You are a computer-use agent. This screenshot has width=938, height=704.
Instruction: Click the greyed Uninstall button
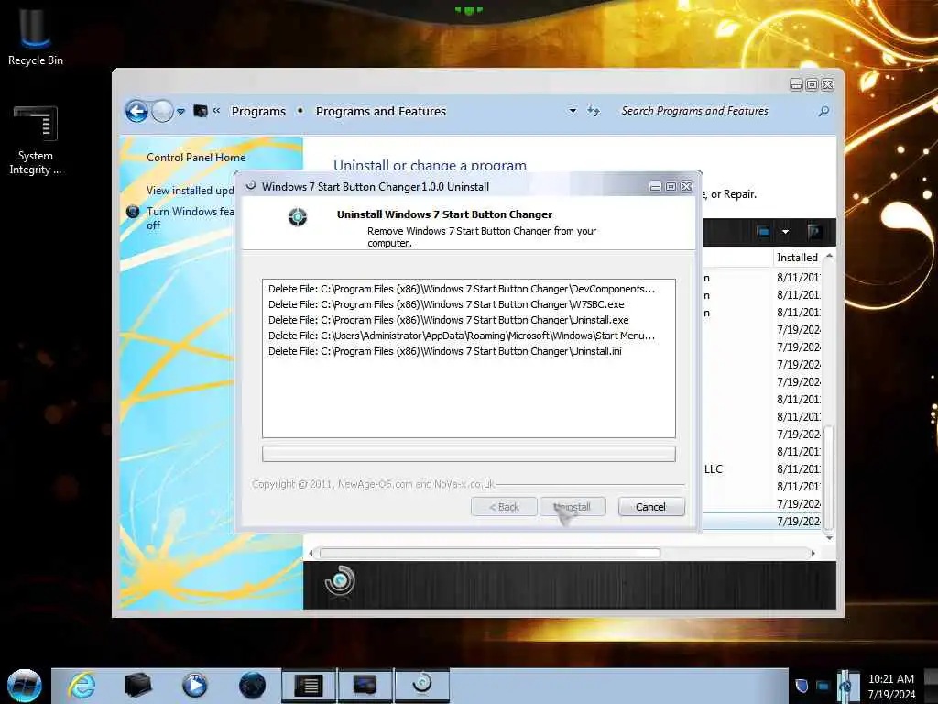coord(573,507)
